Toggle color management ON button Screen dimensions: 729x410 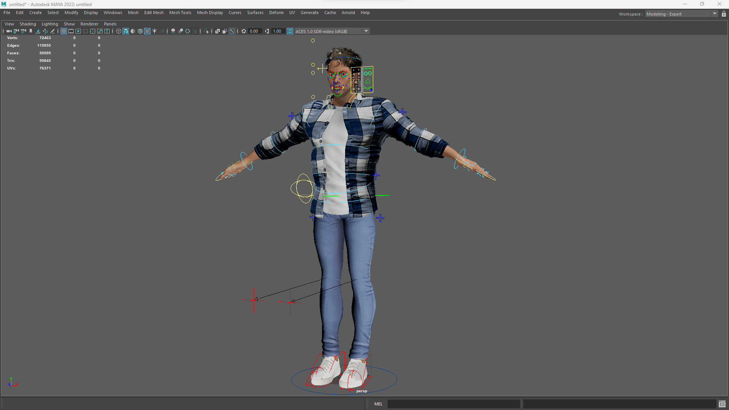point(290,31)
